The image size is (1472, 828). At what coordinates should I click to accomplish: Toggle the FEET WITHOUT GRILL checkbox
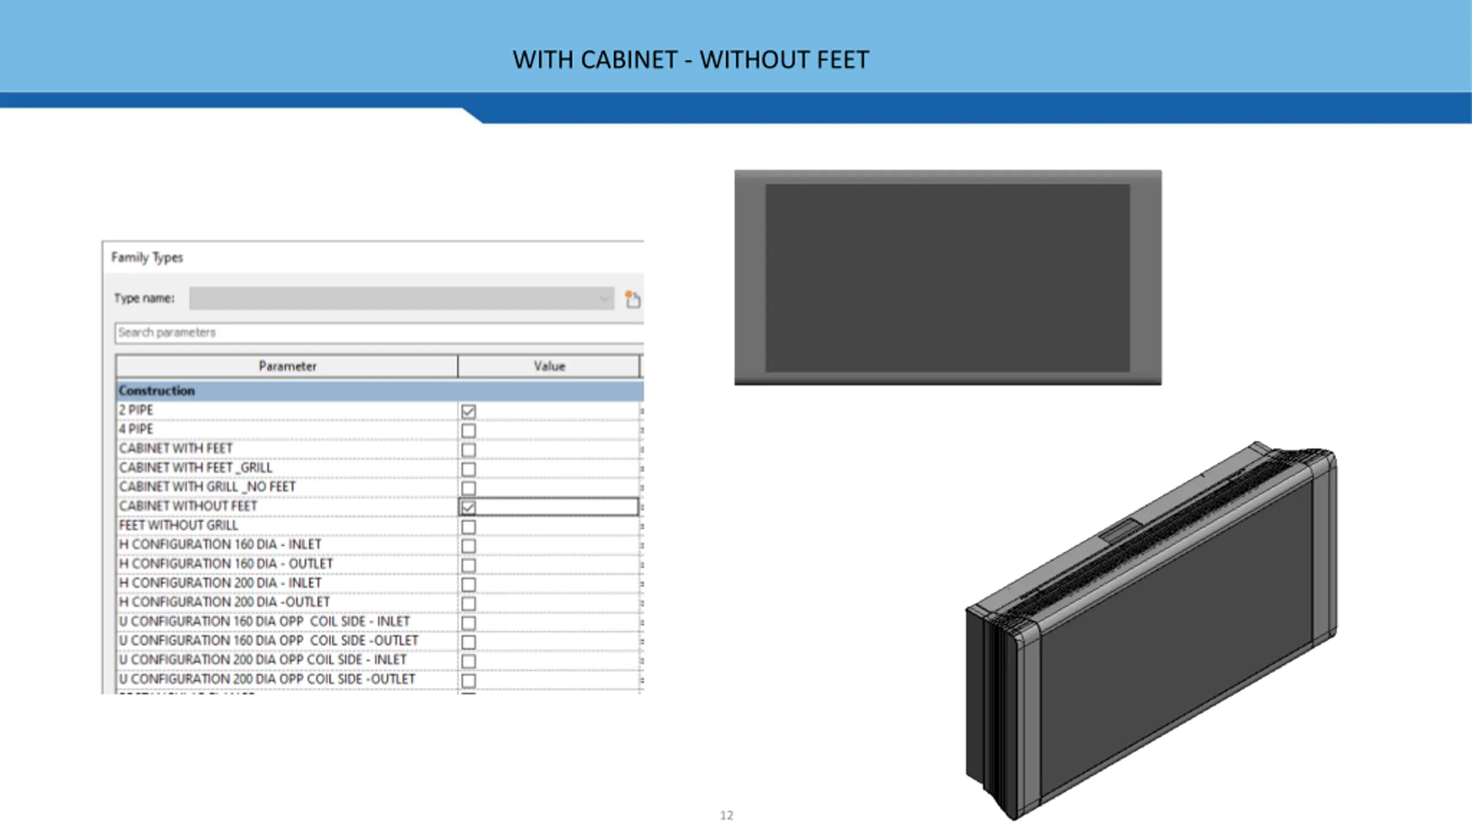469,527
